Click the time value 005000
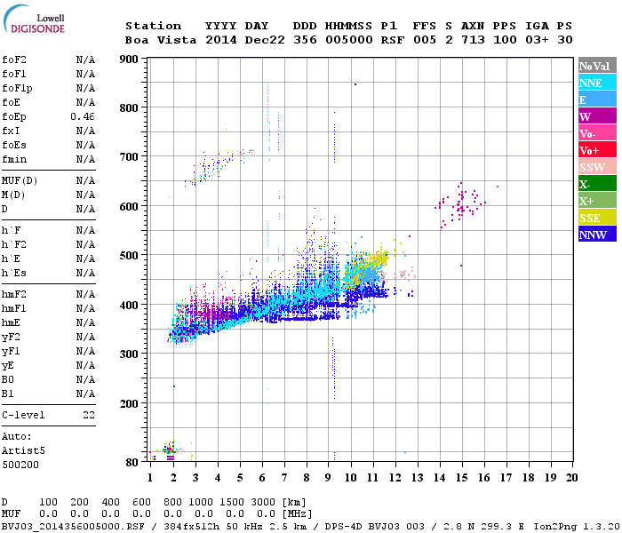The image size is (622, 533). click(x=349, y=40)
